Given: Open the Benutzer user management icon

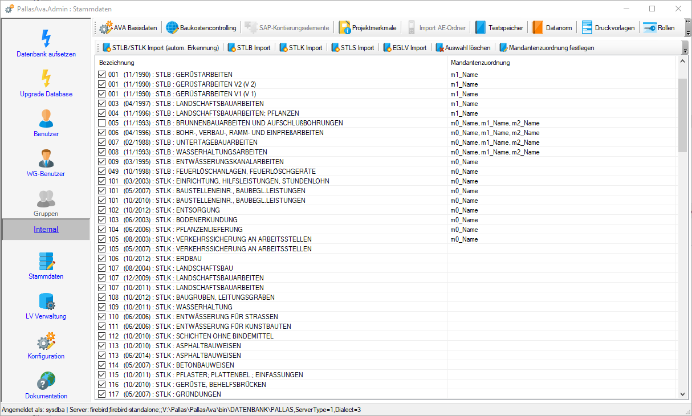Looking at the screenshot, I should [x=46, y=118].
